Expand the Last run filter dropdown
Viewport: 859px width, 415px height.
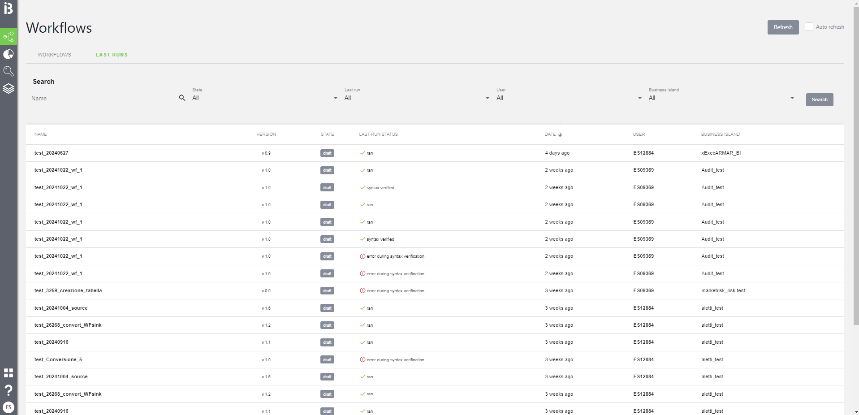pos(417,98)
